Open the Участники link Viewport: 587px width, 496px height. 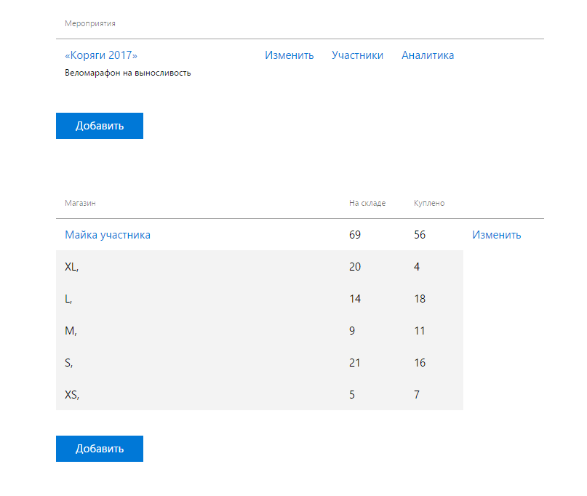[x=357, y=55]
